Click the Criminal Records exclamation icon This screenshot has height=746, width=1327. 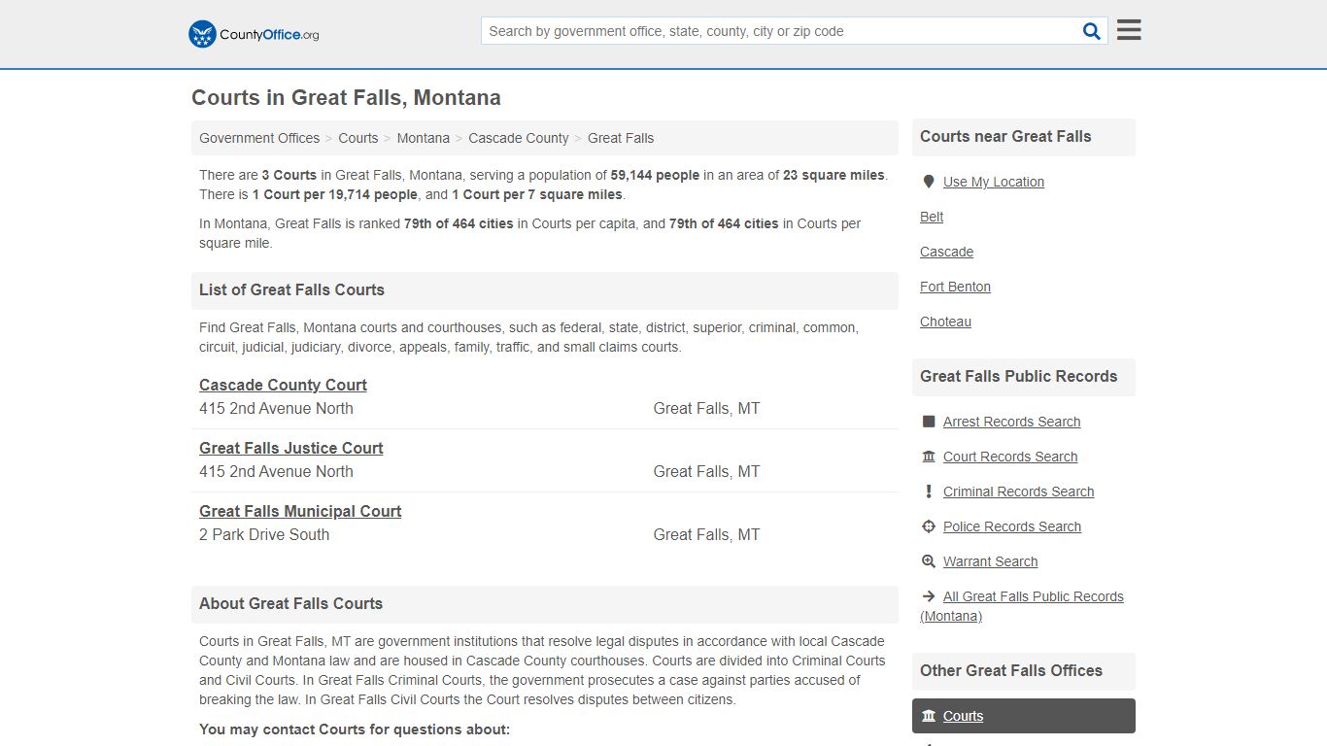(929, 492)
